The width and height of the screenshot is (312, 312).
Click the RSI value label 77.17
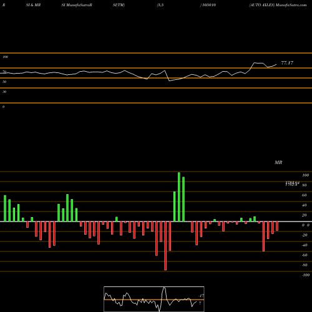click(287, 63)
